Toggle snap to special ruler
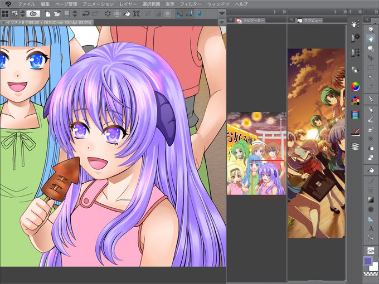The image size is (379, 284). point(189,14)
